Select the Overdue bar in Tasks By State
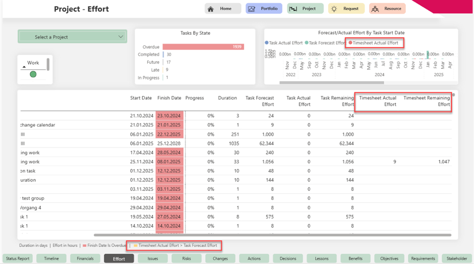This screenshot has height=264, width=474. [x=203, y=47]
